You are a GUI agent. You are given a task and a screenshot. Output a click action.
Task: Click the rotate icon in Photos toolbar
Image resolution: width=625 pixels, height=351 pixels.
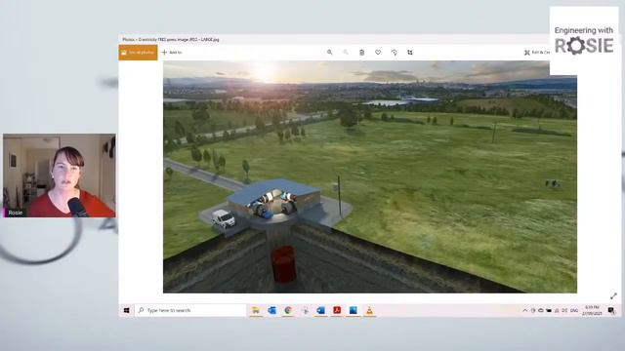point(394,53)
